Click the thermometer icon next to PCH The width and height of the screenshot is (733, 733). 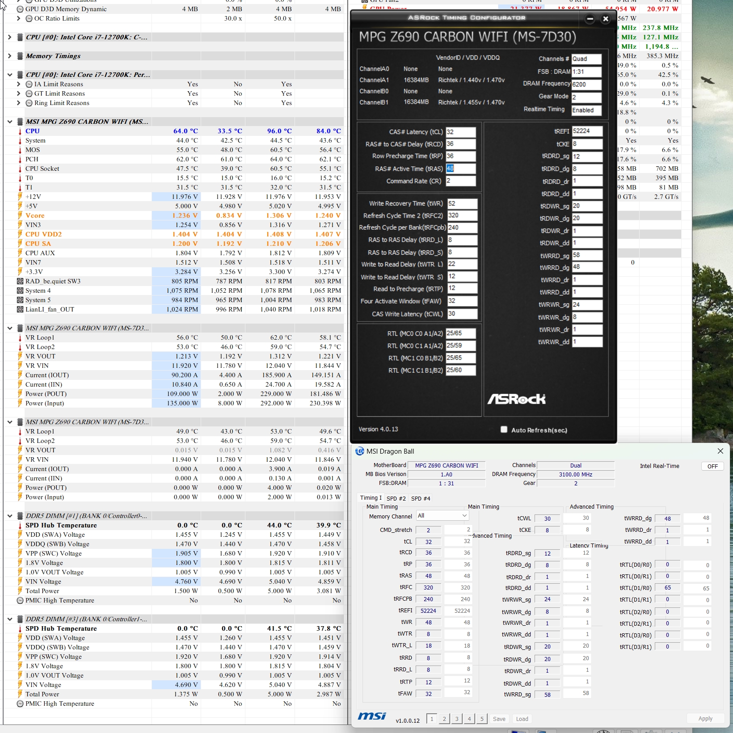[x=20, y=160]
